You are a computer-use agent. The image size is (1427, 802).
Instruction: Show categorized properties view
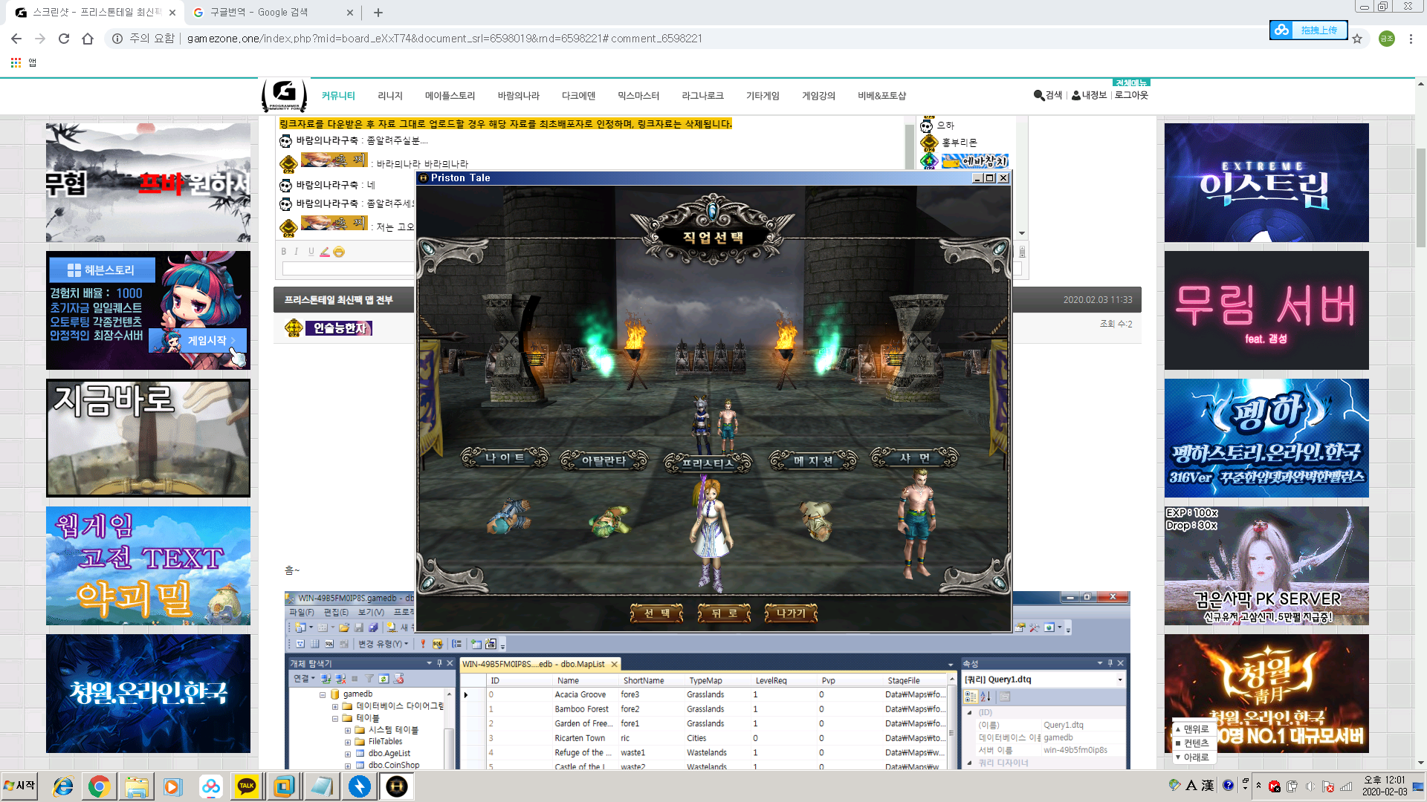[x=971, y=697]
